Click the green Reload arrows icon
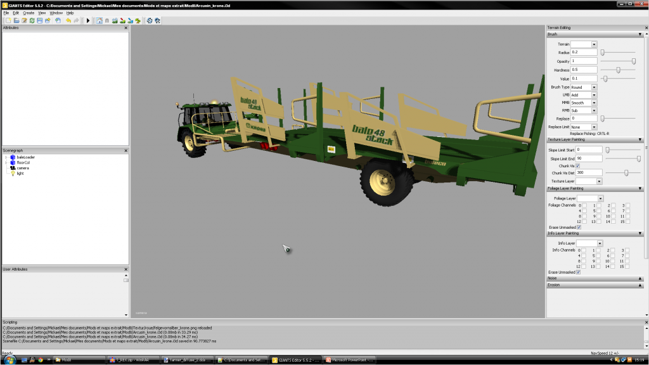649x365 pixels. coord(32,21)
